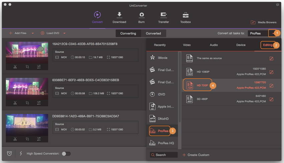284x163 pixels.
Task: Open the Video format tab
Action: tap(187, 45)
